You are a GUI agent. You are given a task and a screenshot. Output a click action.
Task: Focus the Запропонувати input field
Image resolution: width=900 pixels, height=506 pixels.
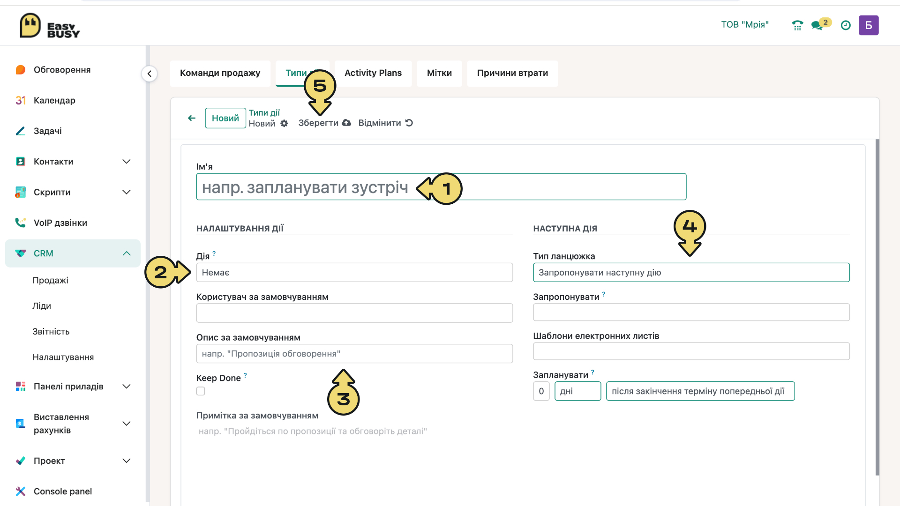point(691,313)
